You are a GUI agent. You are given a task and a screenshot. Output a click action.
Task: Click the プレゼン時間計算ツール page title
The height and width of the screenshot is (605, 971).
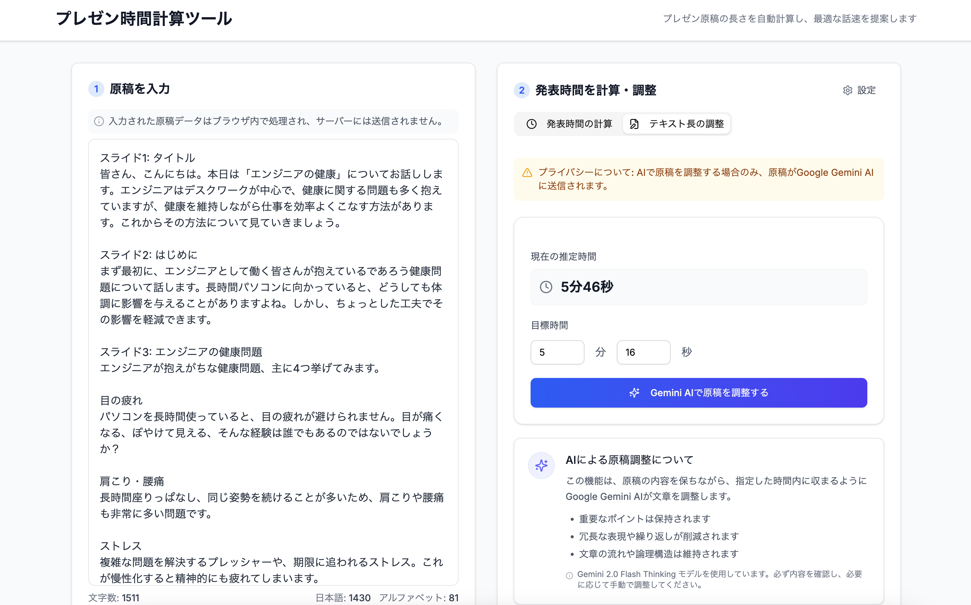point(144,19)
